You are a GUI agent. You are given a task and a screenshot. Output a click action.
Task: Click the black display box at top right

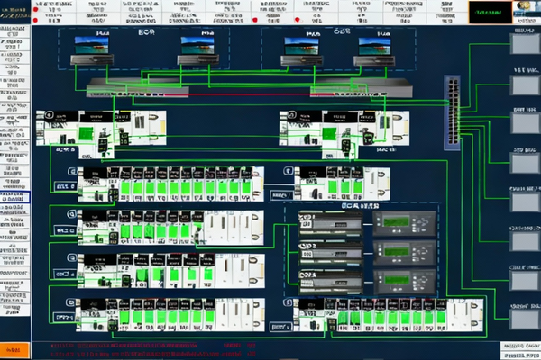pos(488,11)
